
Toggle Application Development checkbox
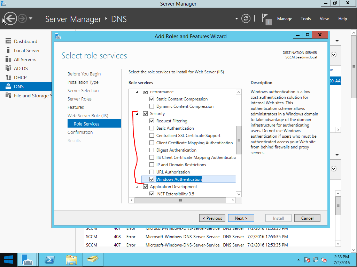click(x=145, y=187)
